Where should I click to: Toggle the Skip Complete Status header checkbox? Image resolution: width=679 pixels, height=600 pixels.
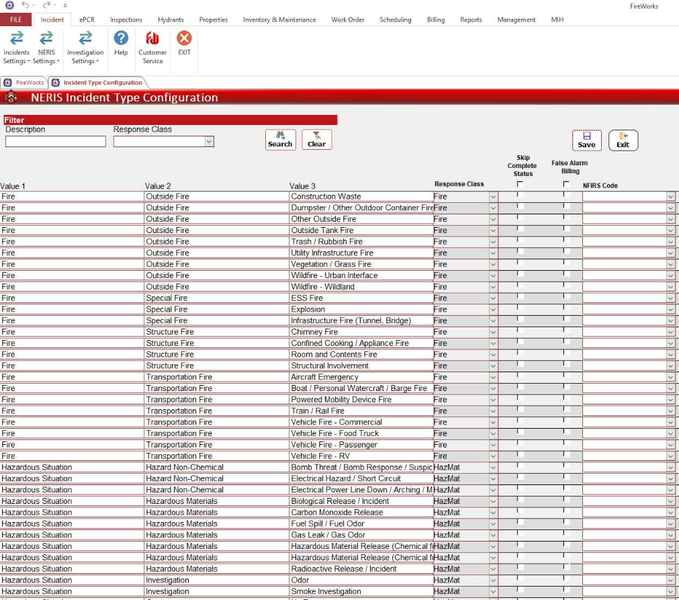(520, 184)
